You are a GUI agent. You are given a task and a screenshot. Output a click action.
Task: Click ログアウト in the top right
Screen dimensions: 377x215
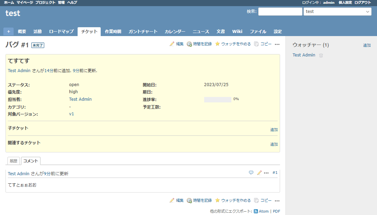[363, 2]
